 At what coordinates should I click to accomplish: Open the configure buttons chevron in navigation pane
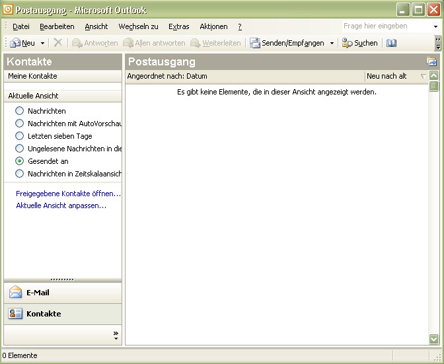[116, 335]
